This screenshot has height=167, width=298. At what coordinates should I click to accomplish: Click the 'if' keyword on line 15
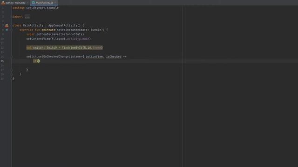(x=34, y=61)
